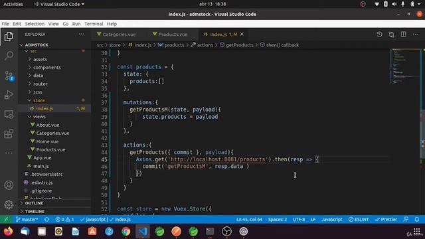Open the Selection menu
425x239 pixels.
(35, 24)
